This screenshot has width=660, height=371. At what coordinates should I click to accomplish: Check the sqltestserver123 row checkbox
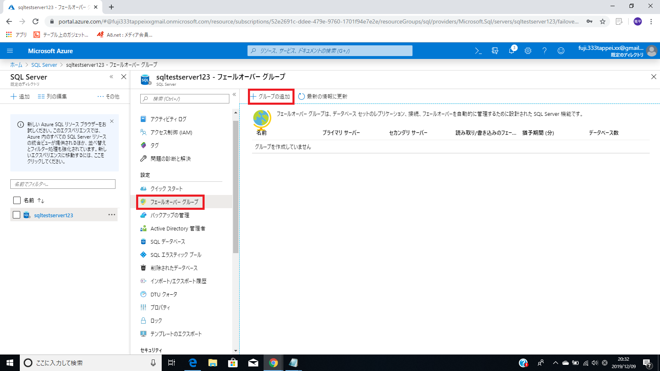pos(16,215)
